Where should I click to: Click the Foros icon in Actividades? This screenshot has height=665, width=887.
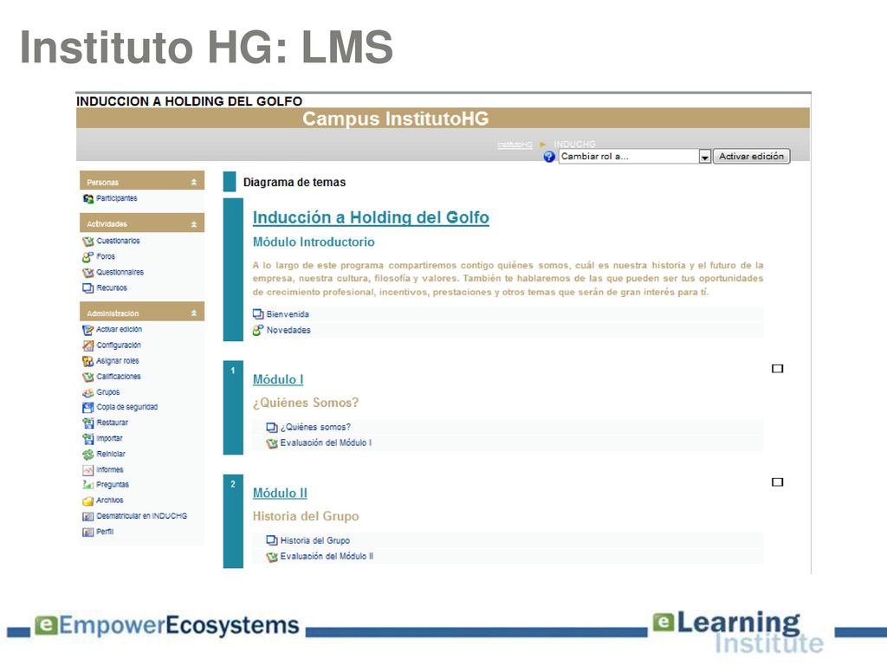pyautogui.click(x=87, y=256)
